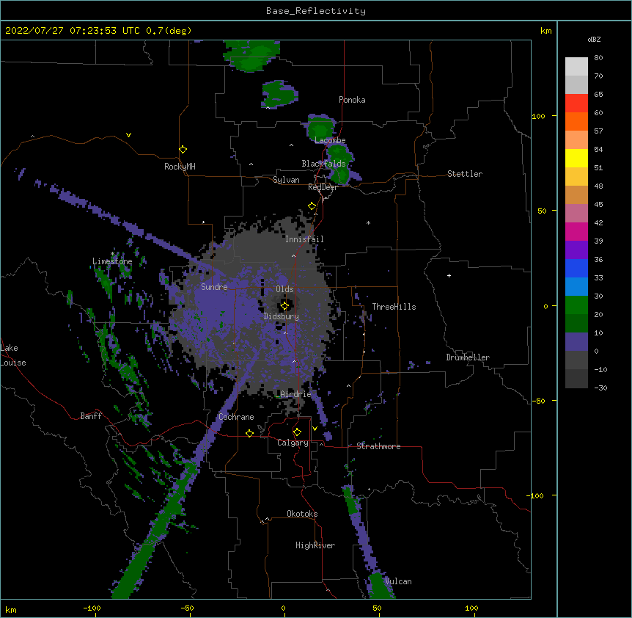Click the Limestone label

point(112,261)
